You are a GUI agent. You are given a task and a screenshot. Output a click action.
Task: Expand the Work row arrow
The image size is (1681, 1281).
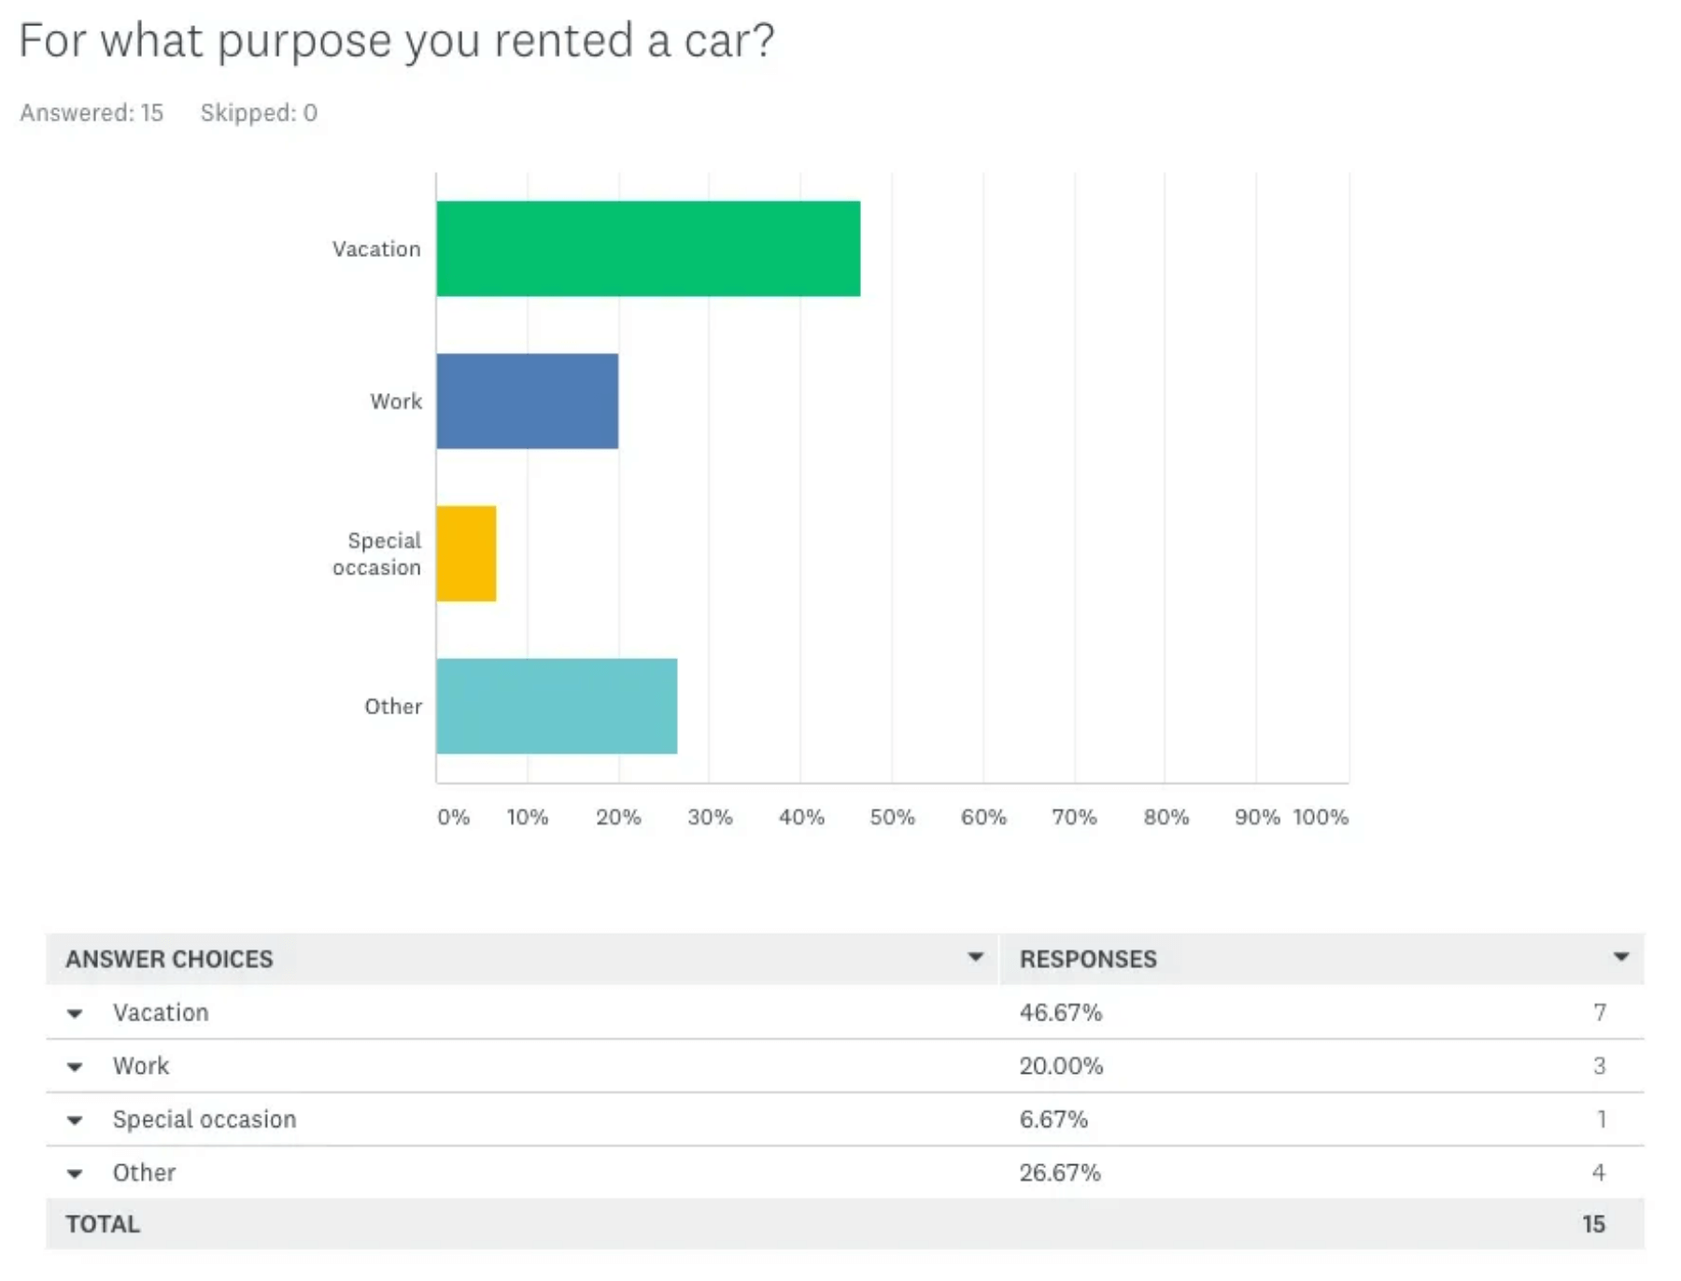[75, 1066]
